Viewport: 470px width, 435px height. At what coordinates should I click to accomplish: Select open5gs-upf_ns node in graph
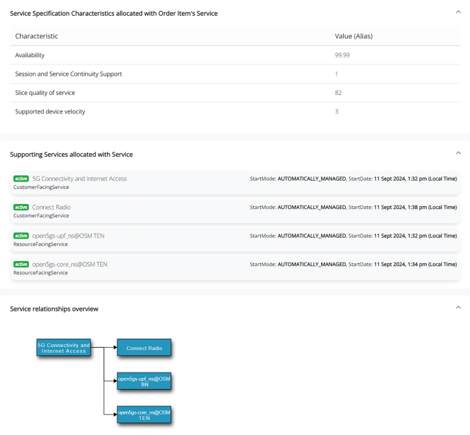pyautogui.click(x=144, y=381)
